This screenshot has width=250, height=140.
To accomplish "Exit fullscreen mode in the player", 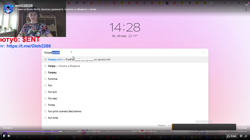I will coord(246,136).
